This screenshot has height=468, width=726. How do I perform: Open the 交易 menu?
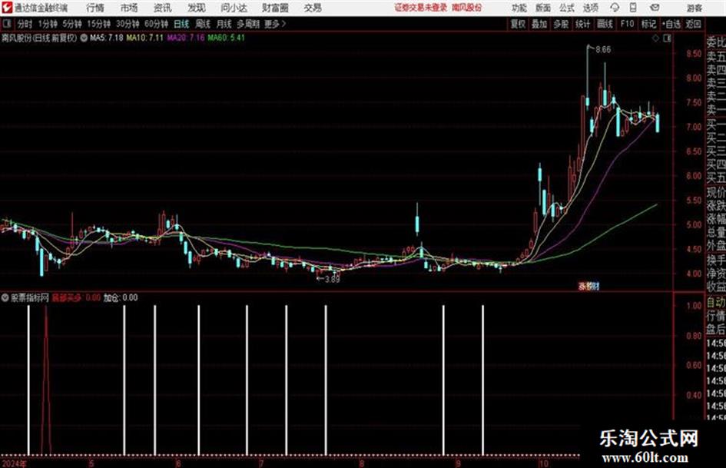tap(313, 8)
